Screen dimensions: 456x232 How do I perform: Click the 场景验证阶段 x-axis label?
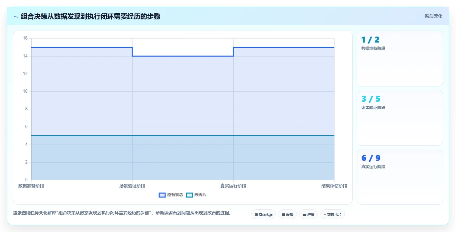coord(132,186)
